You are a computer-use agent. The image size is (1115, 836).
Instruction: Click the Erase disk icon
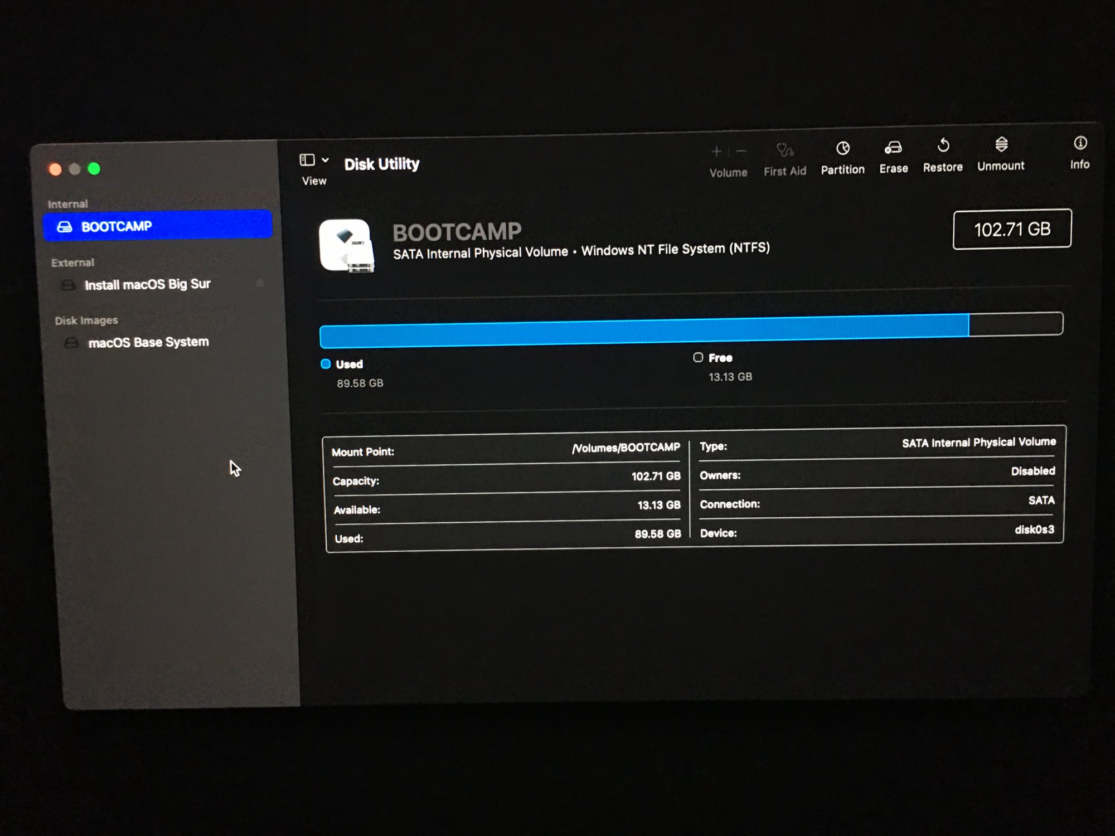[x=893, y=148]
